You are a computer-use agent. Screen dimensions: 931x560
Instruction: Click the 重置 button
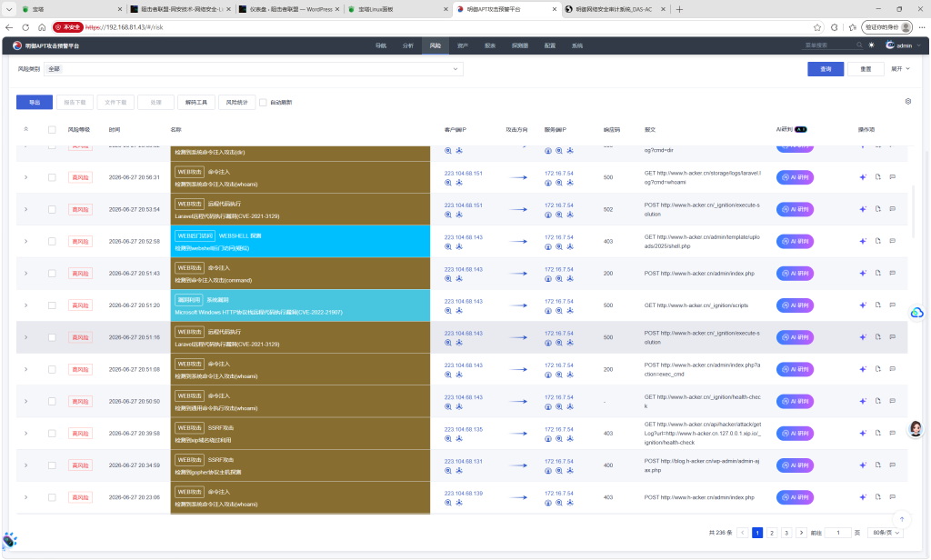866,69
